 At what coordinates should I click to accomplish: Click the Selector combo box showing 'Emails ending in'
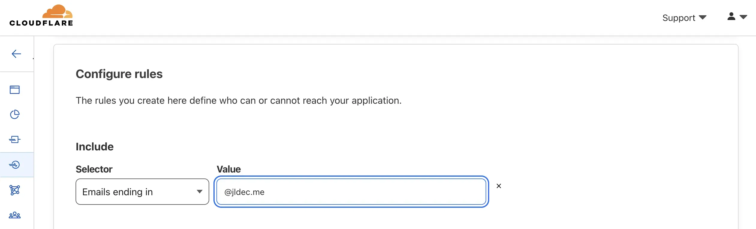coord(142,191)
